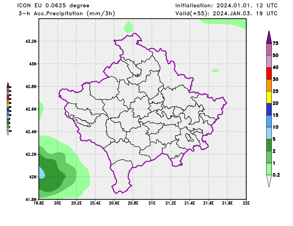Click the '0.2' legend value label
This screenshot has width=293, height=226.
[x=276, y=175]
